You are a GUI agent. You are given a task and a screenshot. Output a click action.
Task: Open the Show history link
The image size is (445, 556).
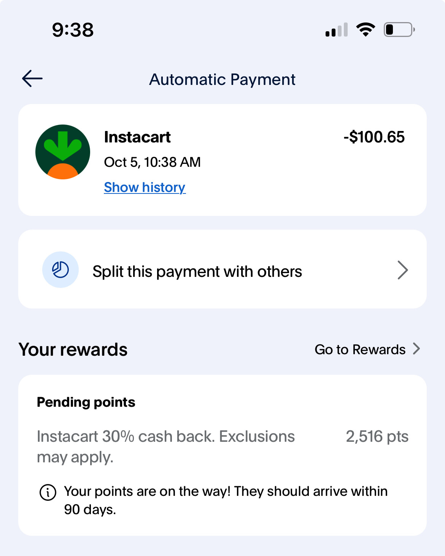[x=145, y=187]
